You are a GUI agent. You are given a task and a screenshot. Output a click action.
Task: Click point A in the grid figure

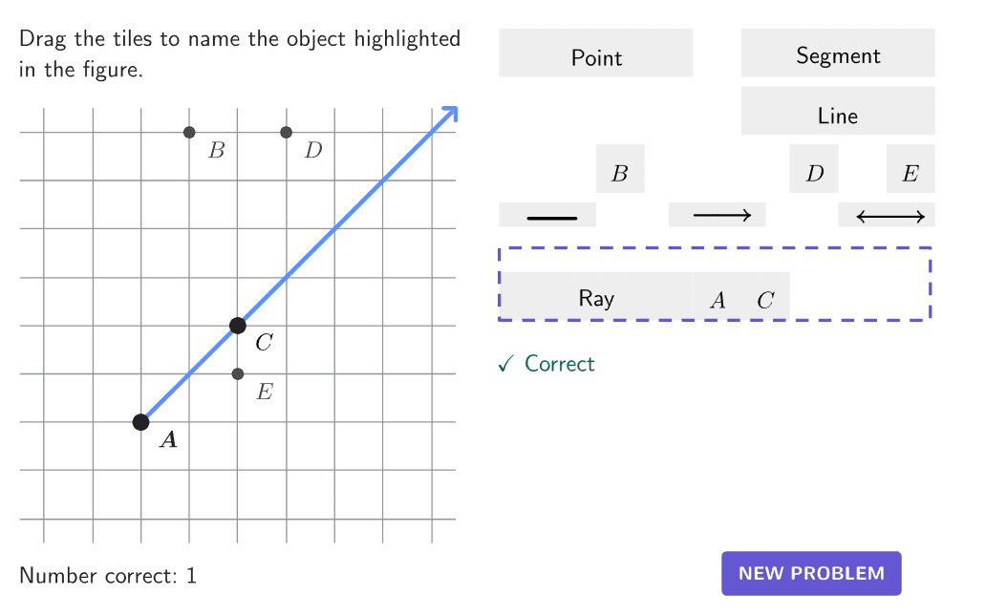click(x=141, y=420)
